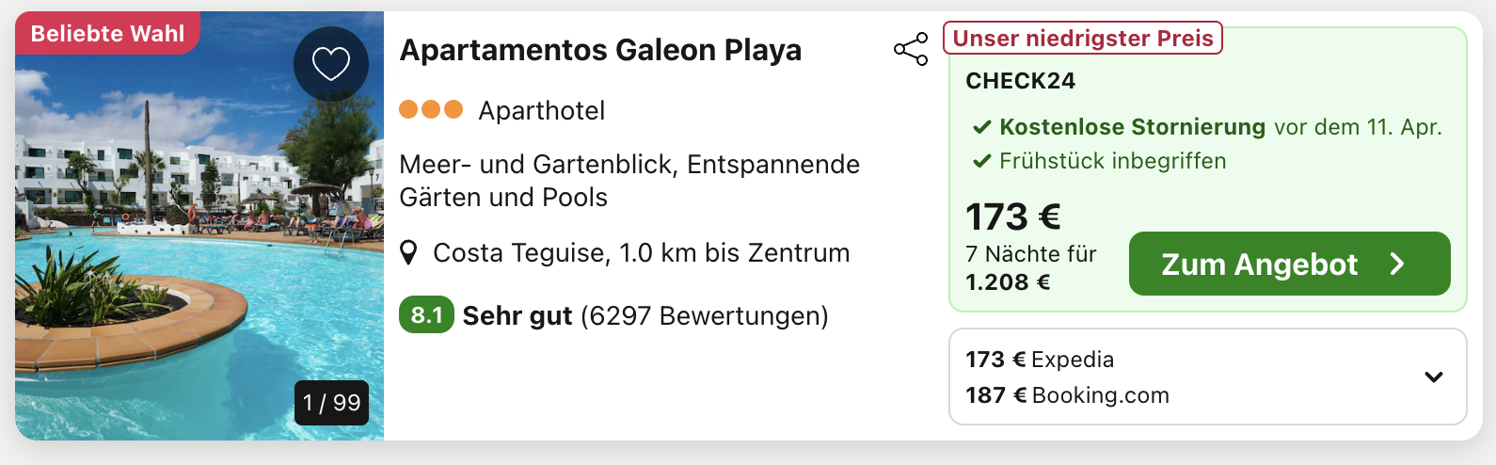Image resolution: width=1496 pixels, height=465 pixels.
Task: Click the location pin icon
Action: click(x=408, y=253)
